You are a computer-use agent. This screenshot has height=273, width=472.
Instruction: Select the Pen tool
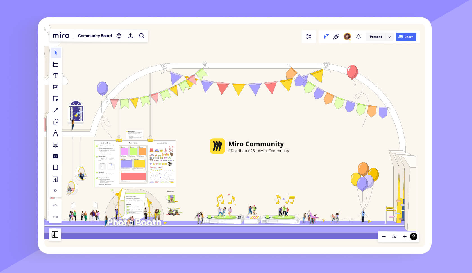[56, 133]
